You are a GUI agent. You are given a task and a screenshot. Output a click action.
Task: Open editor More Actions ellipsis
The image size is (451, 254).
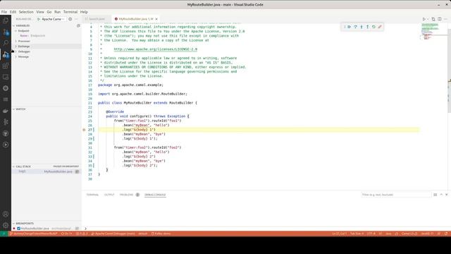445,19
